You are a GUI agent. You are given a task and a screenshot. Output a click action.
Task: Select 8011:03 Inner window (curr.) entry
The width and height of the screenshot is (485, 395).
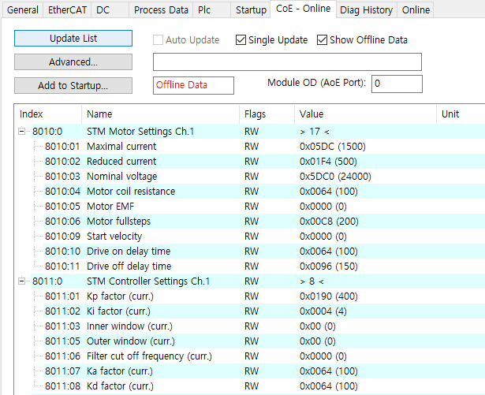coord(264,326)
